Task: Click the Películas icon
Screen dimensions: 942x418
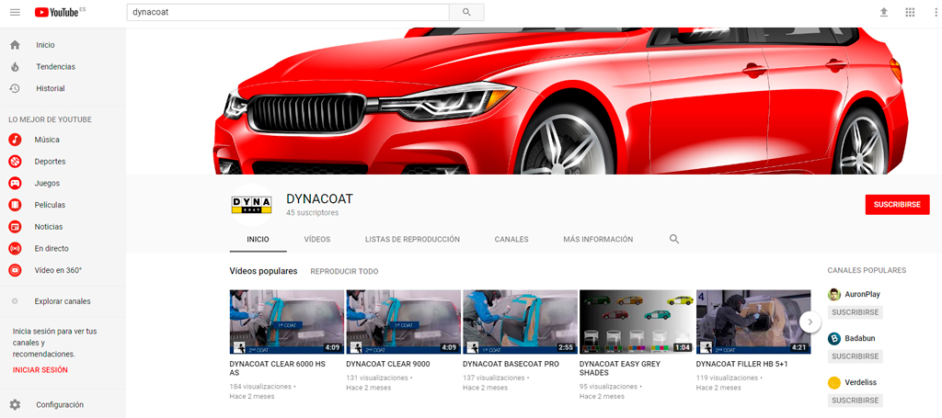Action: [x=15, y=205]
